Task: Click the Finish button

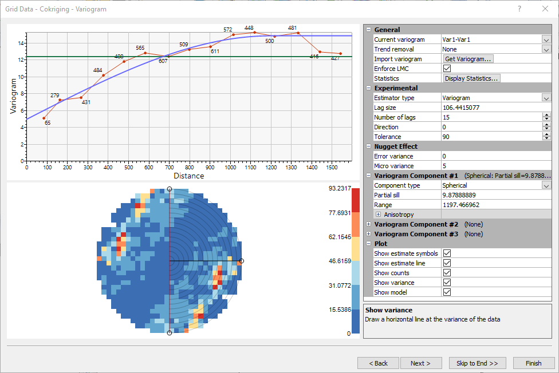Action: (x=533, y=363)
